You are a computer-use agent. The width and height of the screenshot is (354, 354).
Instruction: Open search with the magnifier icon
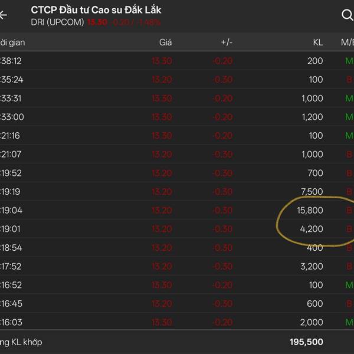click(x=346, y=15)
